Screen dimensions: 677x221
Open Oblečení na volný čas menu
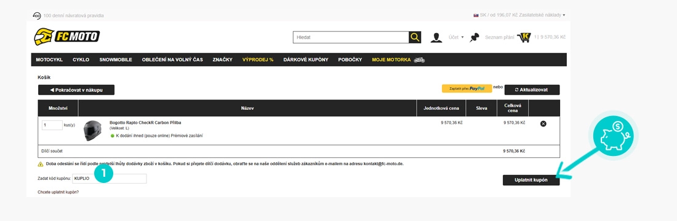tap(172, 60)
